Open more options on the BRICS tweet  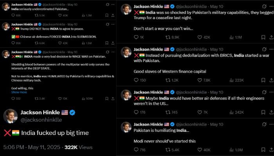(266, 50)
